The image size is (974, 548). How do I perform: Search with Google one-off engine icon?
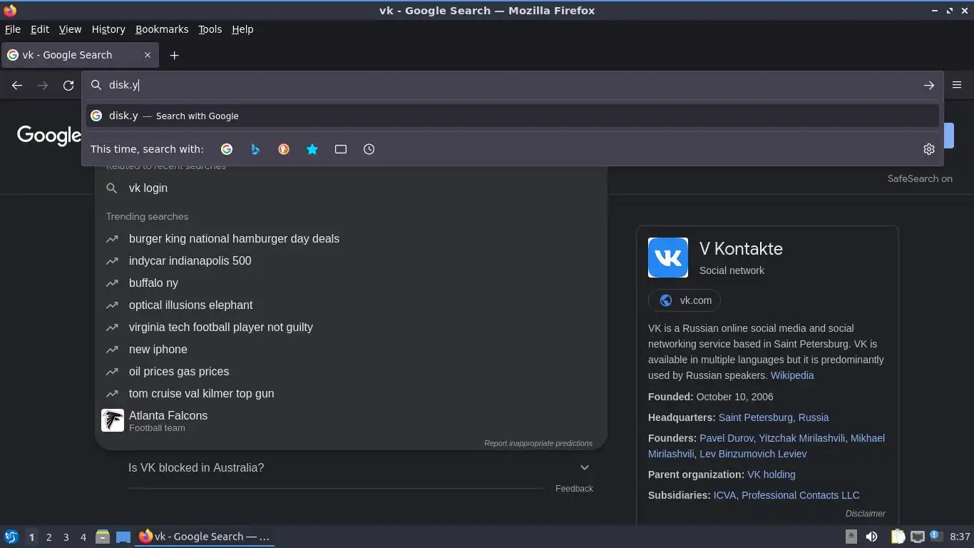(227, 149)
